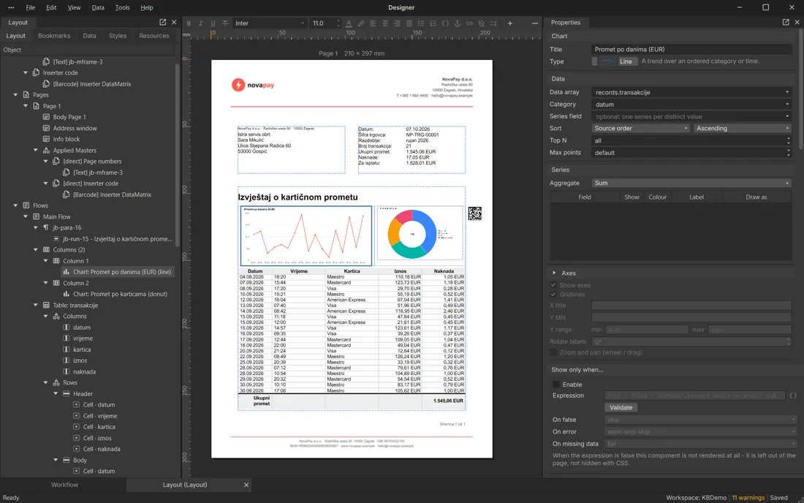The width and height of the screenshot is (804, 503).
Task: Select the Address window tree item
Action: [75, 128]
